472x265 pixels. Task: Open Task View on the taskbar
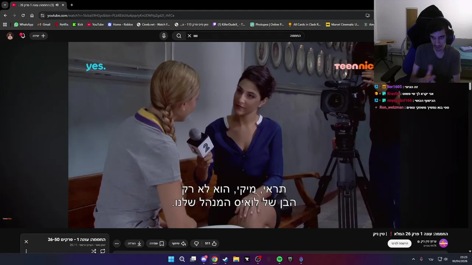pyautogui.click(x=193, y=259)
